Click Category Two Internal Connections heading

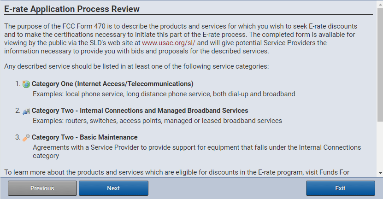point(140,111)
